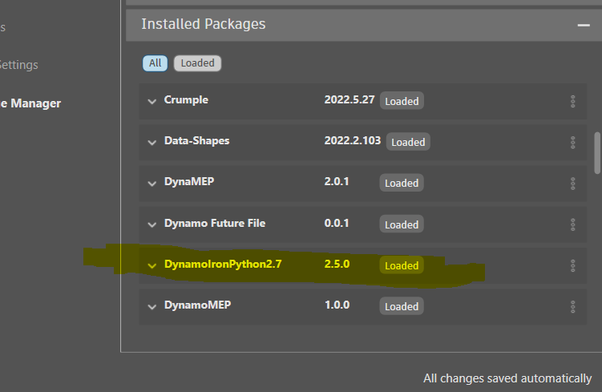602x392 pixels.
Task: Open options menu for DynaMEP package
Action: click(x=572, y=184)
